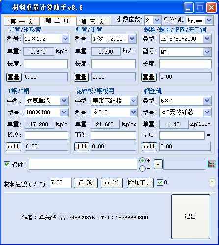Click 重量 button in H钢/T钢 group
This screenshot has width=219, height=245.
pos(14,146)
